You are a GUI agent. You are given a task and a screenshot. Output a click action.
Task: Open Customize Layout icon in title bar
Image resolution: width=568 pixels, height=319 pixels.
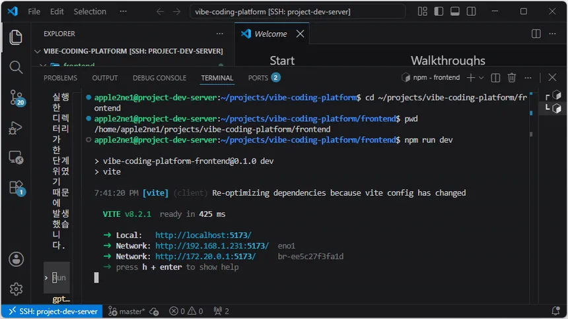[x=423, y=12]
